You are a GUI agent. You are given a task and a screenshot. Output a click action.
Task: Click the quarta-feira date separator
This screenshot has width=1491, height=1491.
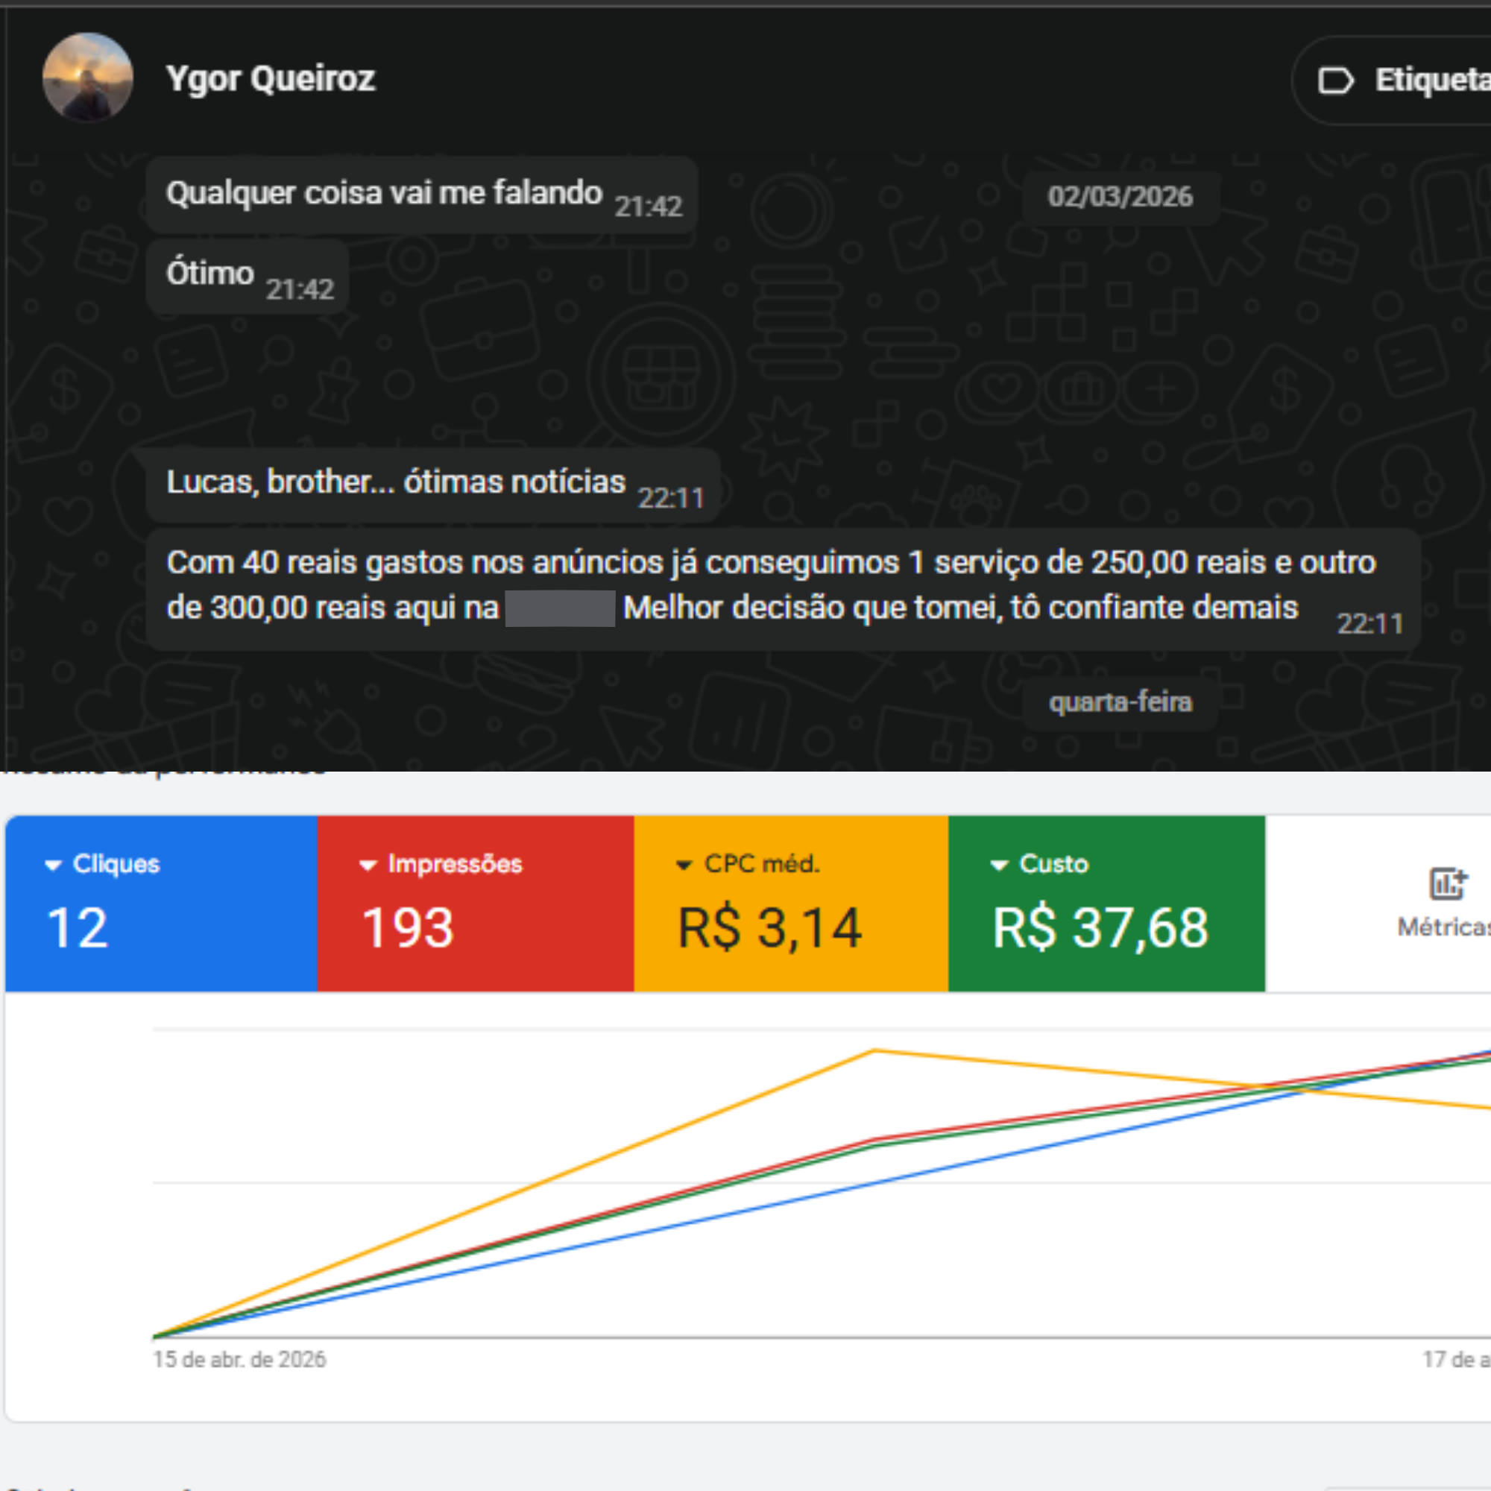tap(1120, 702)
